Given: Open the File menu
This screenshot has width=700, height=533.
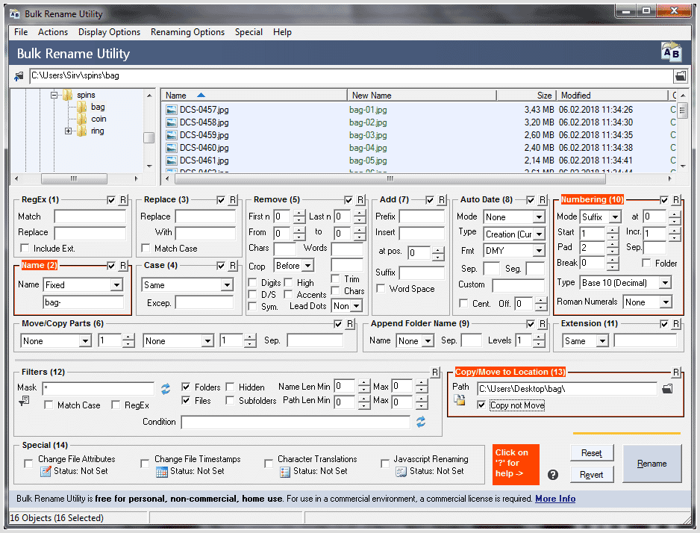Looking at the screenshot, I should coord(21,32).
